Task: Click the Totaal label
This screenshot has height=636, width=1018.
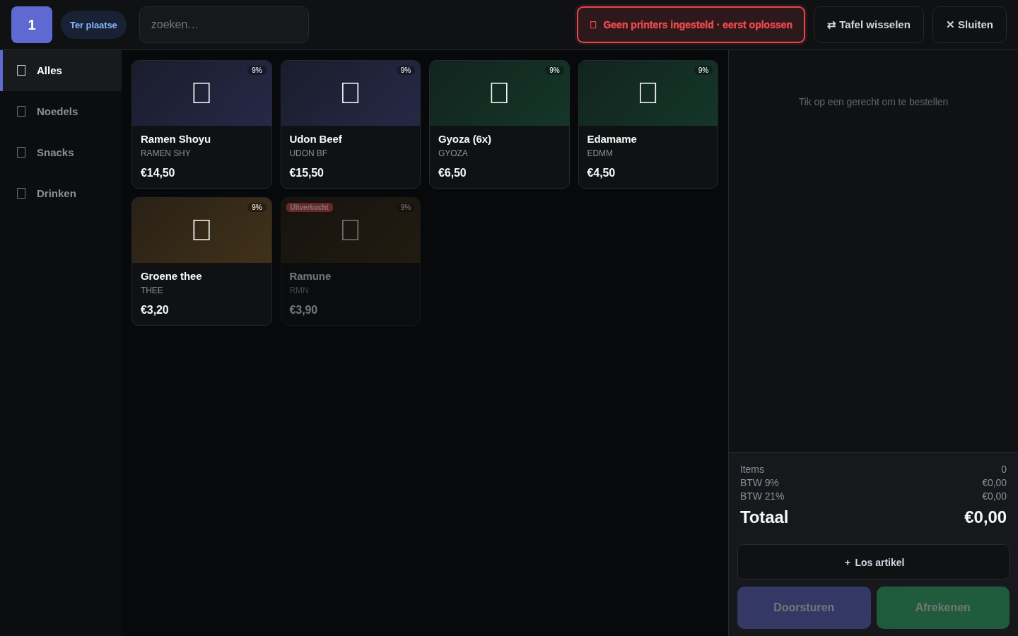Action: [x=764, y=517]
